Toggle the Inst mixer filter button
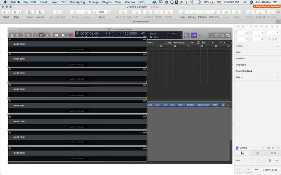Screen dimensions: 281x175 (x=158, y=105)
